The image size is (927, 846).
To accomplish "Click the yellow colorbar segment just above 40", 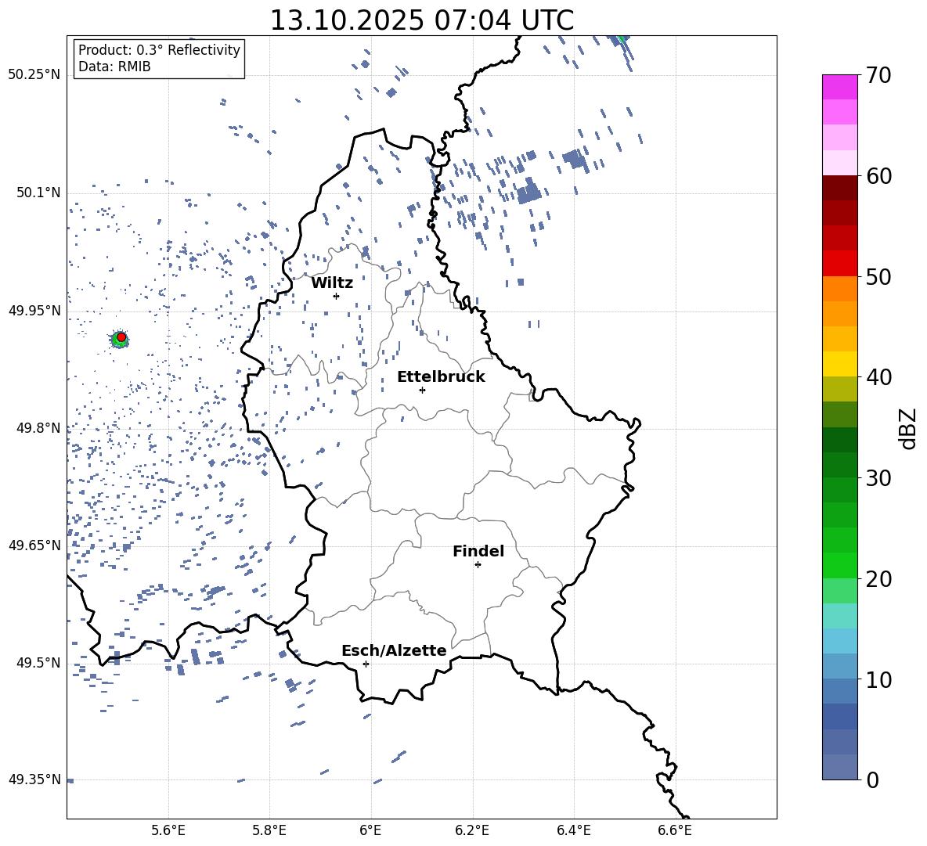I will tap(839, 364).
